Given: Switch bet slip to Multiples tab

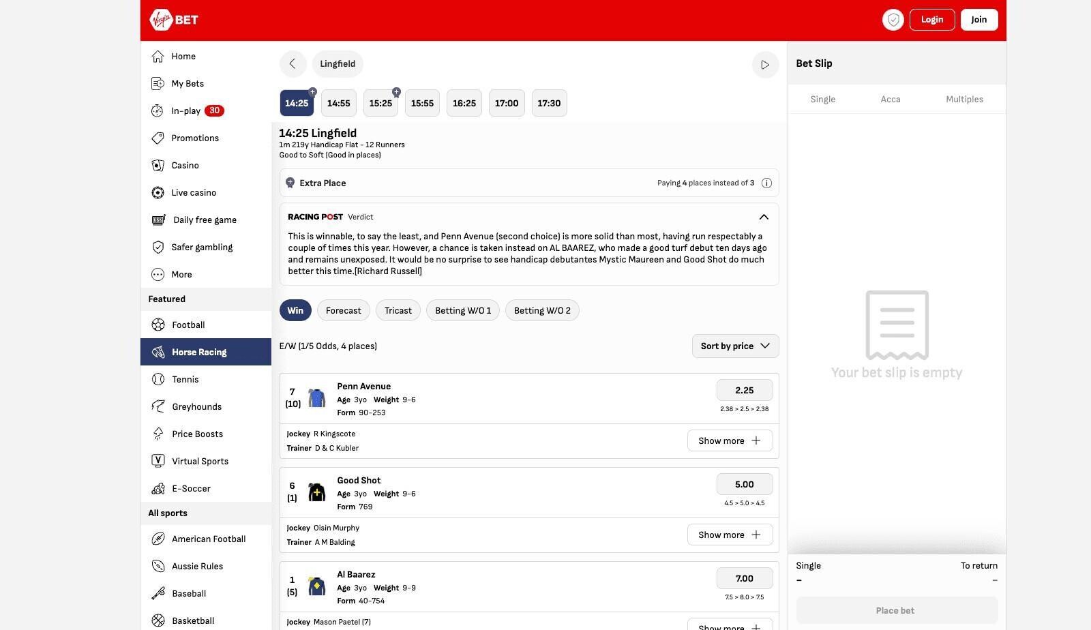Looking at the screenshot, I should pos(964,99).
